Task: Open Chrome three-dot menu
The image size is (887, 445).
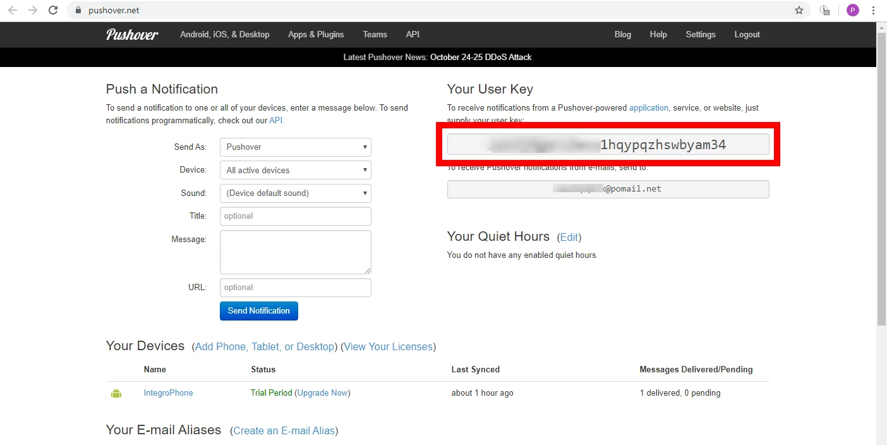Action: point(874,10)
